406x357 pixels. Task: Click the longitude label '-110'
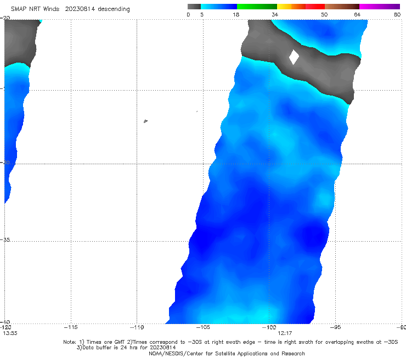click(x=137, y=327)
